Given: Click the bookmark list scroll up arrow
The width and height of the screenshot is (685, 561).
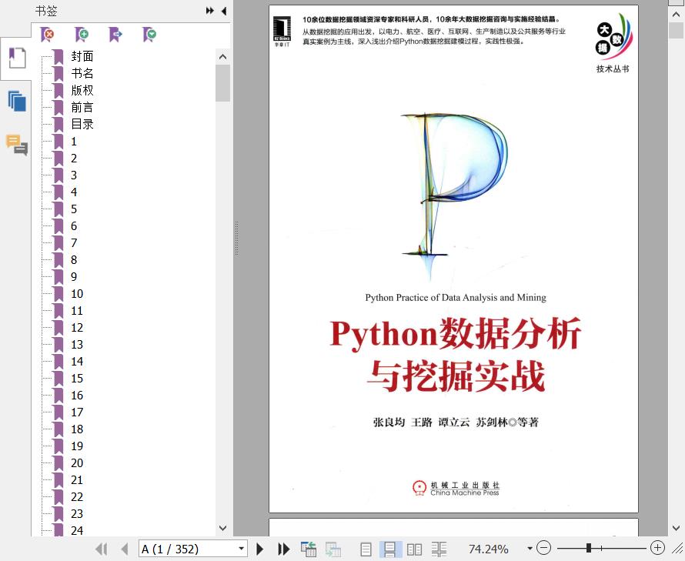Looking at the screenshot, I should 222,57.
